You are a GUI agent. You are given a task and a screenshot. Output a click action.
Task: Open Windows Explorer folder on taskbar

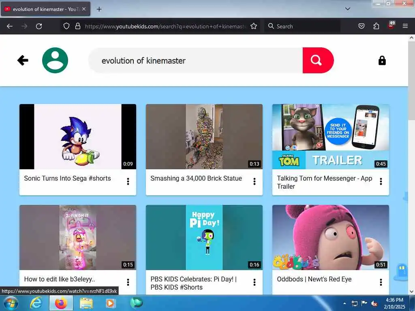(x=86, y=303)
